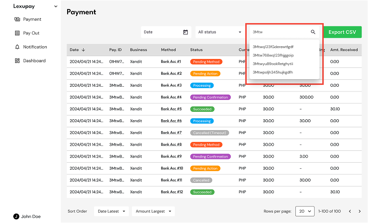
Task: Open Bank Acc #11 link
Action: click(172, 180)
